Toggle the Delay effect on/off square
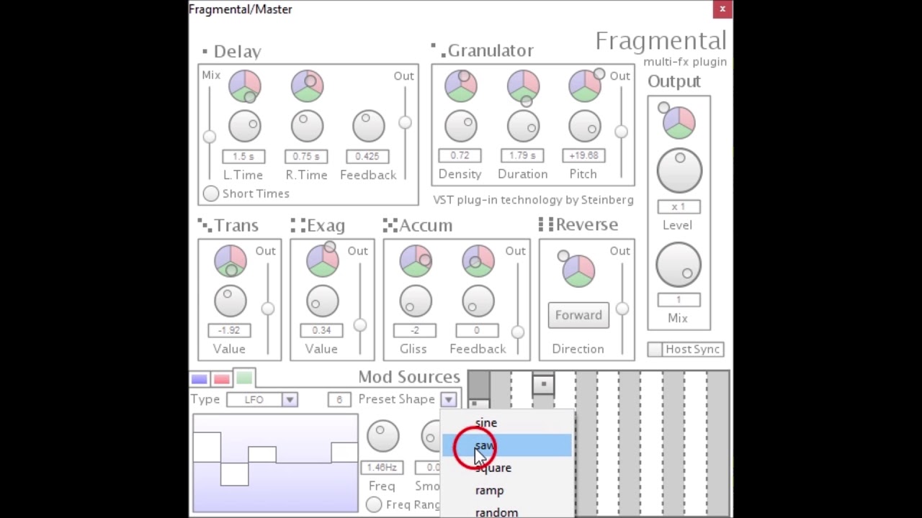 click(x=205, y=52)
